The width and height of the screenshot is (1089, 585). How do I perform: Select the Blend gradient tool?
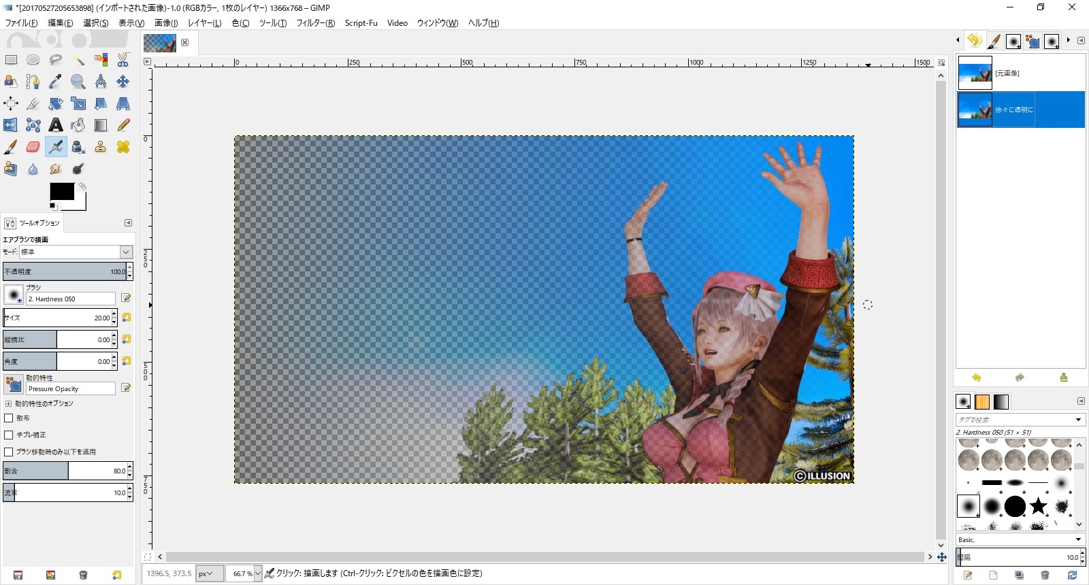coord(101,125)
